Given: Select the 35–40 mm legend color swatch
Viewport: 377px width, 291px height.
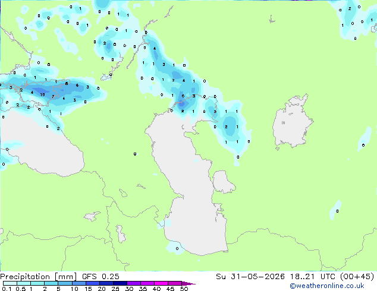Looking at the screenshot, I should pos(147,283).
